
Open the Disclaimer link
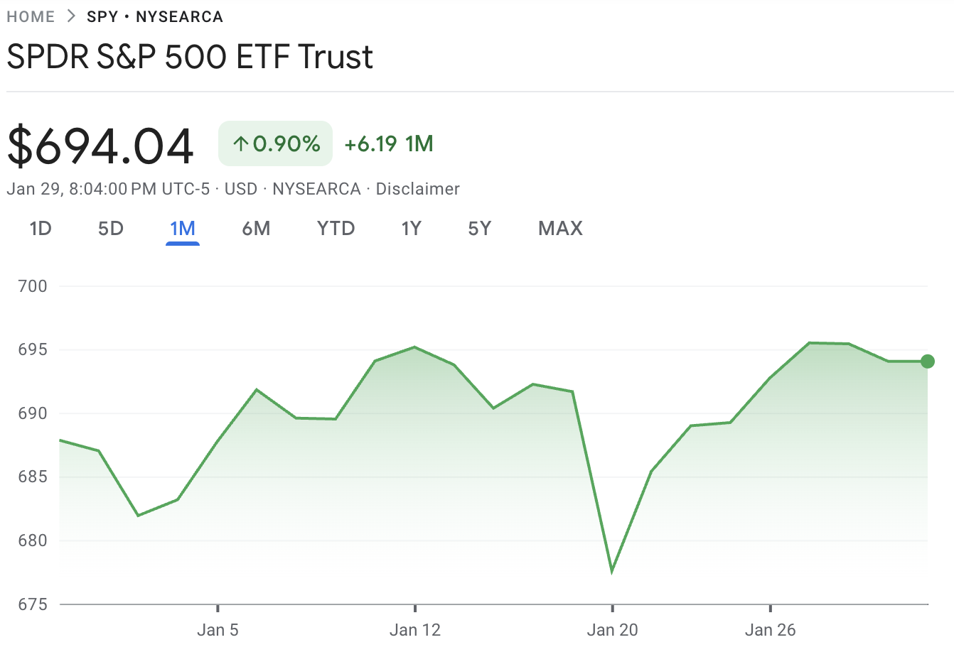point(418,189)
